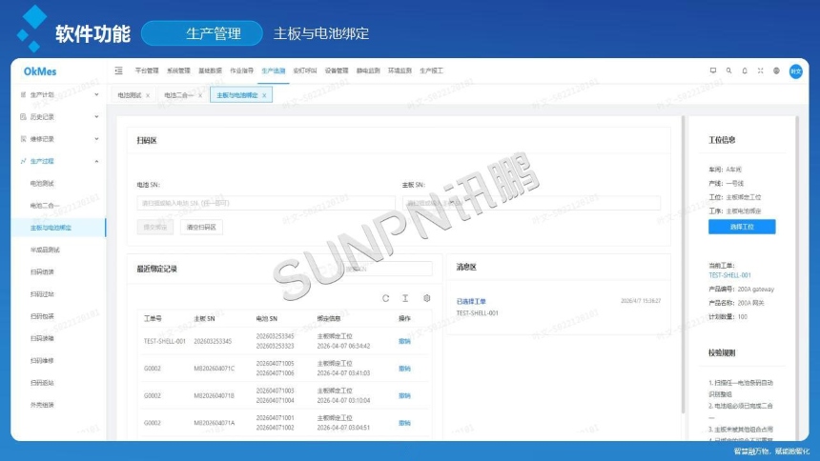Click the 清空扫码区 button
The image size is (820, 461).
[x=201, y=227]
